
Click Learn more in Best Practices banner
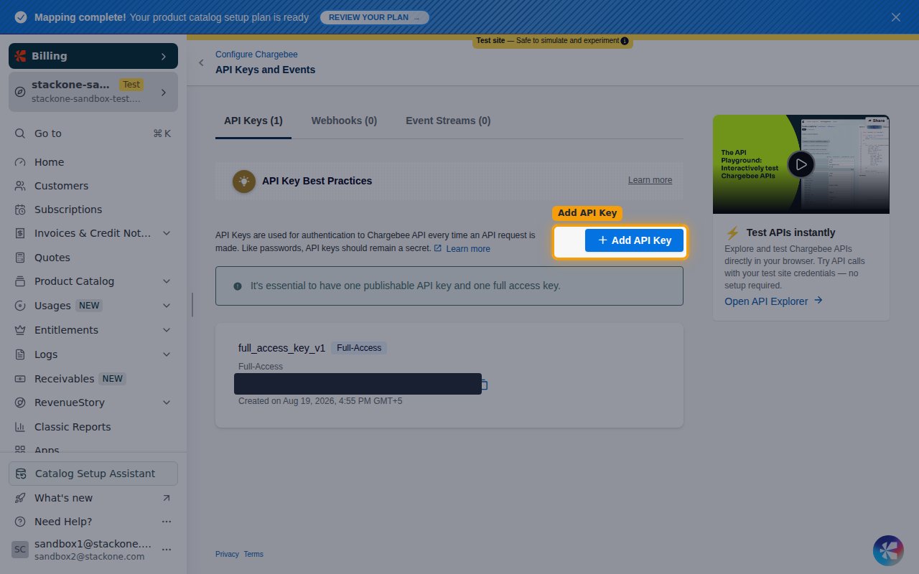tap(650, 180)
